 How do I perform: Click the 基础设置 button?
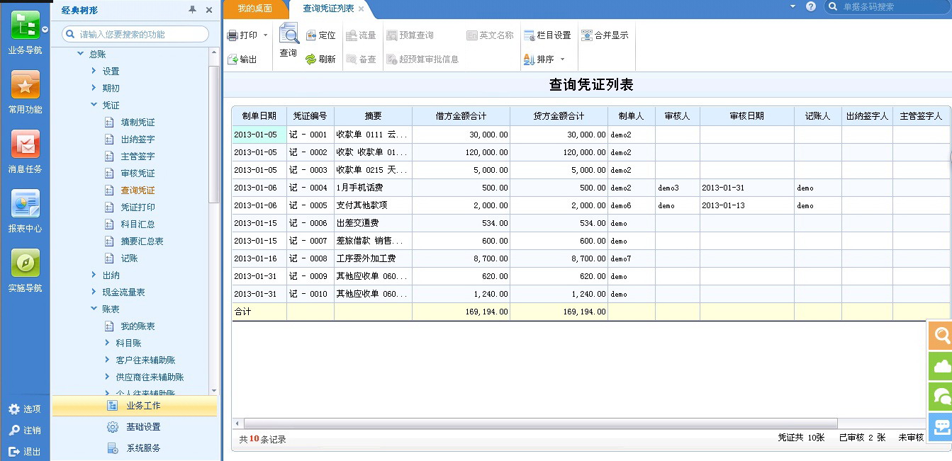coord(135,427)
